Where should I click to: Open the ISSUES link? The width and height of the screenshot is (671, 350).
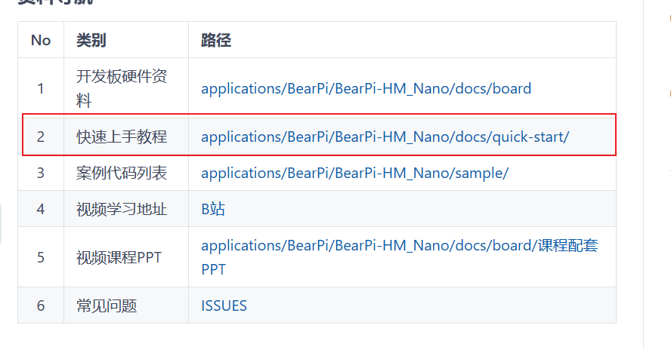224,305
